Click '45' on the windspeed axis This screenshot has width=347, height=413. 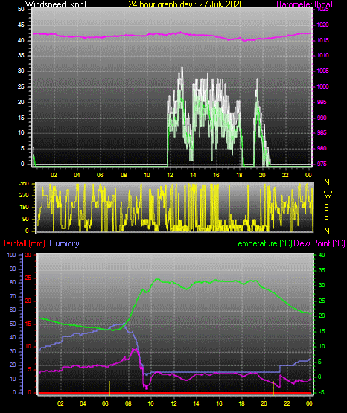pos(21,25)
